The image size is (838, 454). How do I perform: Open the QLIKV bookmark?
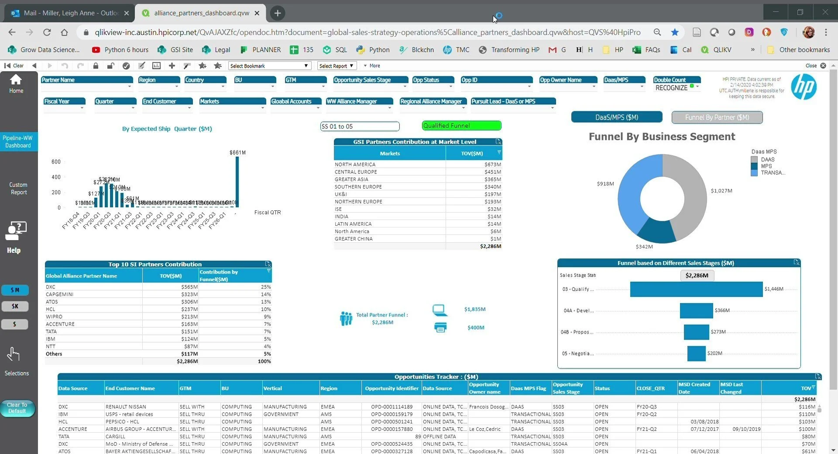[x=716, y=50]
